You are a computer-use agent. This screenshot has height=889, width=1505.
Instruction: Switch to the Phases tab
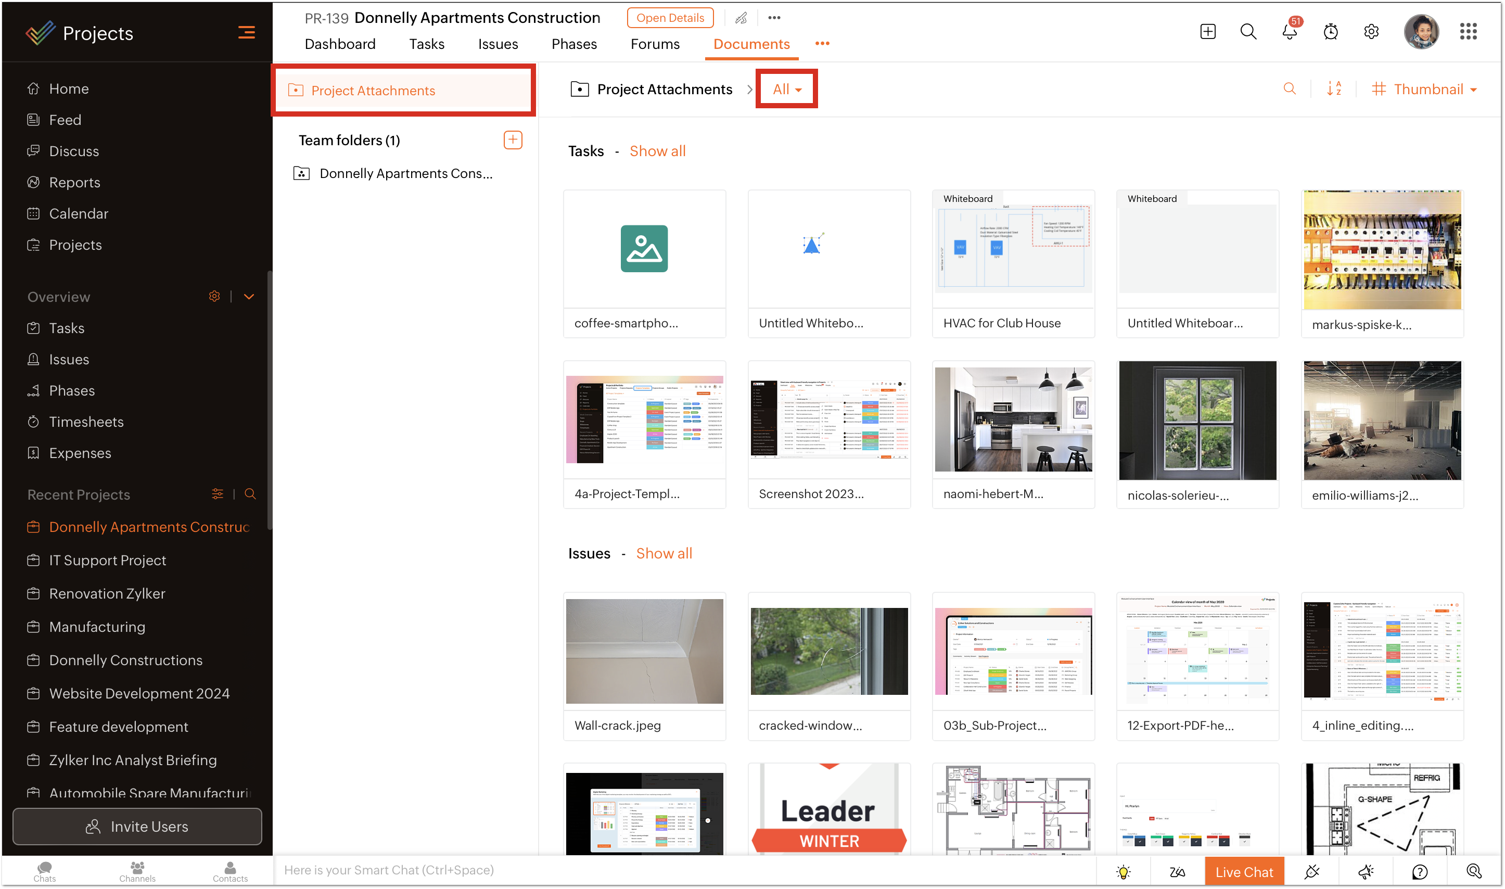click(x=573, y=44)
